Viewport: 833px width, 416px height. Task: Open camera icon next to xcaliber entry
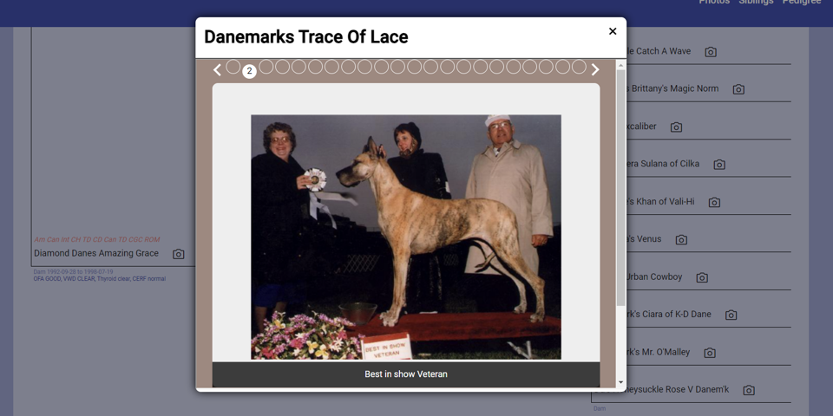tap(676, 127)
